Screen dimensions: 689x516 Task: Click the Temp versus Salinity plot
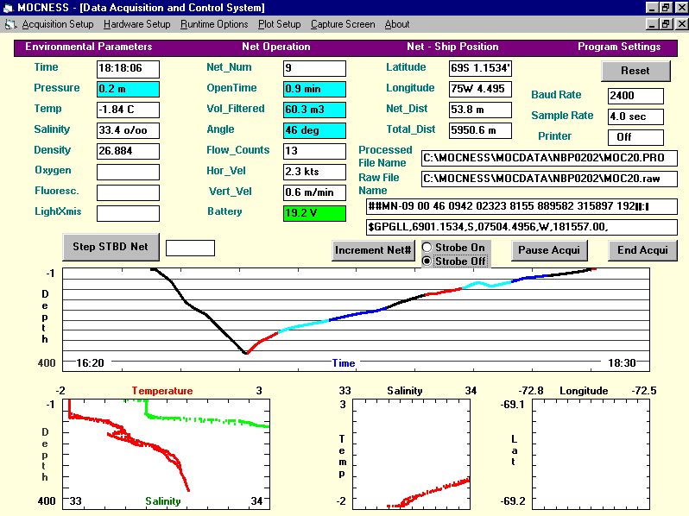pyautogui.click(x=411, y=454)
